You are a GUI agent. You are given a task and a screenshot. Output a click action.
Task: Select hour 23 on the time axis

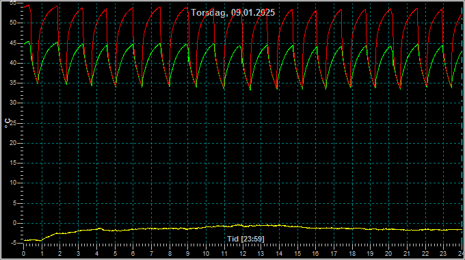(x=443, y=254)
